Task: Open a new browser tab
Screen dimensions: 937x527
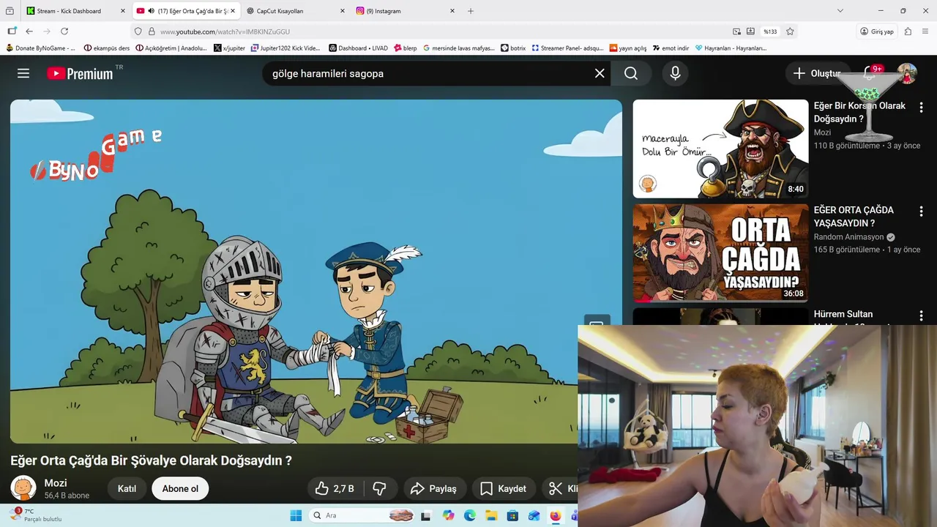Action: click(471, 11)
